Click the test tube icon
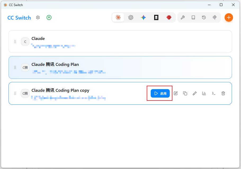The width and height of the screenshot is (241, 169). tap(195, 93)
